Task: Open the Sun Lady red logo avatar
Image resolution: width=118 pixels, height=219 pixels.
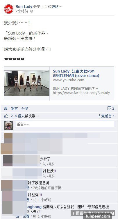Action: (9, 9)
